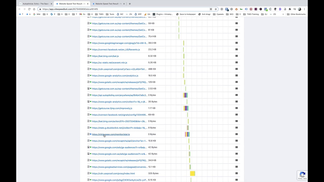Click the Chrome home button
The height and width of the screenshot is (182, 324).
(34, 9)
